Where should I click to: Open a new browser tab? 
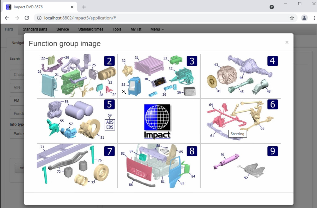pos(84,7)
